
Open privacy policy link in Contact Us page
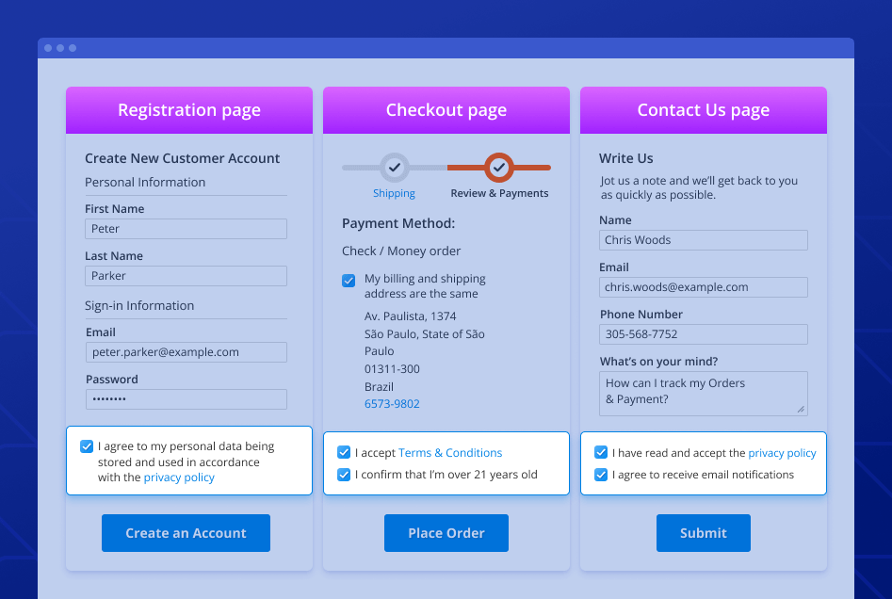pyautogui.click(x=782, y=453)
